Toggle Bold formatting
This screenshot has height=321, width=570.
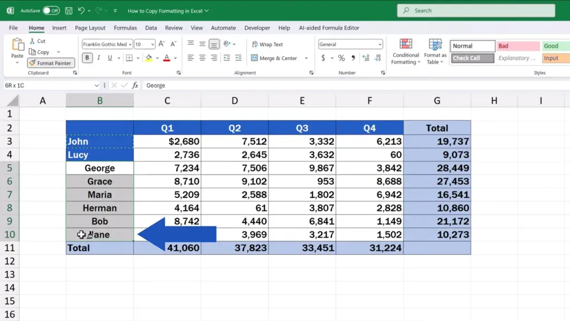(x=87, y=58)
